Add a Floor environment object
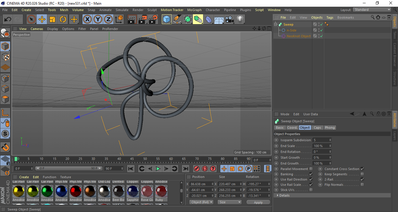The width and height of the screenshot is (398, 212). click(219, 20)
